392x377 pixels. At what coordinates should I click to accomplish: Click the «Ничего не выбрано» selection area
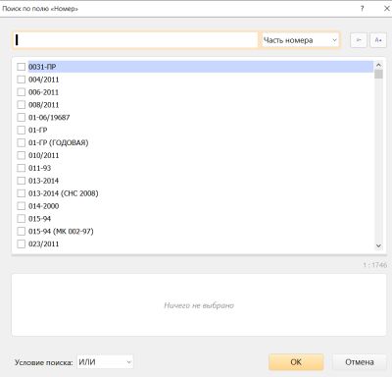[x=199, y=305]
